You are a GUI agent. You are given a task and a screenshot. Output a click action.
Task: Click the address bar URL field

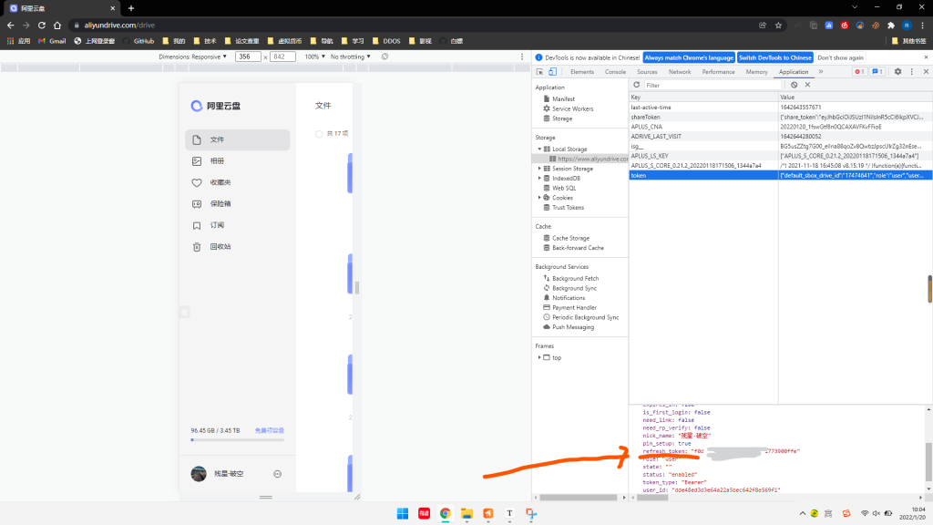click(x=416, y=25)
